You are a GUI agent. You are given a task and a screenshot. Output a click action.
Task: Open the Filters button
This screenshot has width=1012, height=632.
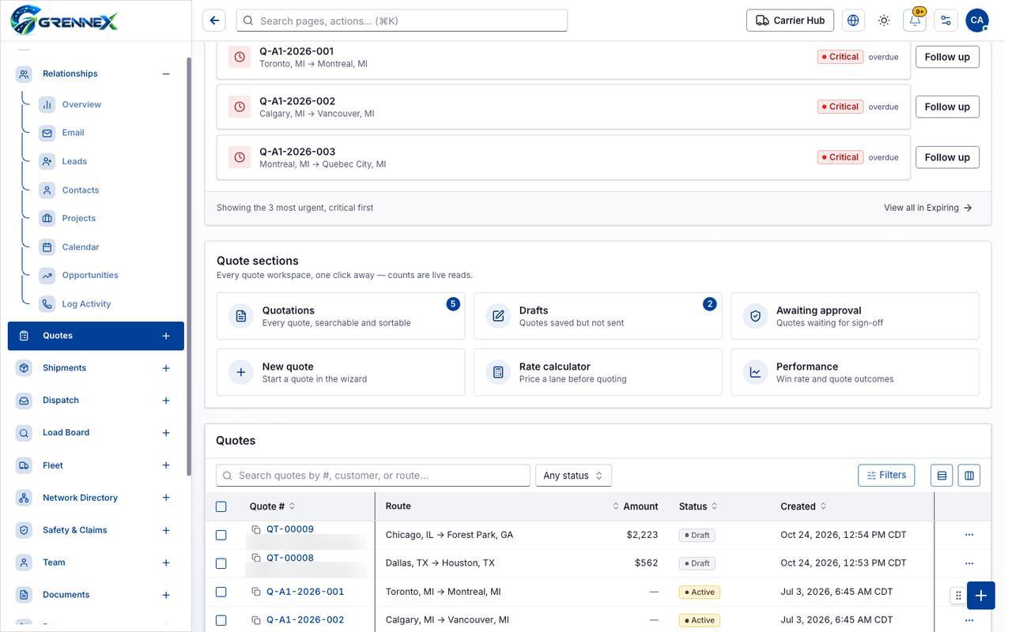(886, 476)
